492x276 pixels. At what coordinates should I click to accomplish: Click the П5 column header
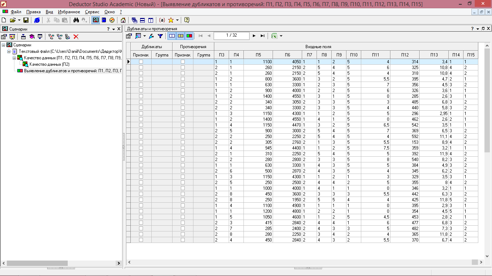tap(258, 55)
